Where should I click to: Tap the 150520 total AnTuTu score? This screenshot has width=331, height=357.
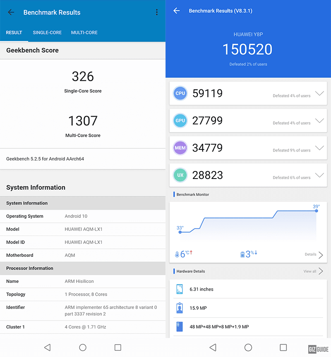click(x=247, y=49)
